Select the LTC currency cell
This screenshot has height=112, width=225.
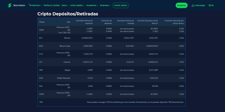[41, 62]
